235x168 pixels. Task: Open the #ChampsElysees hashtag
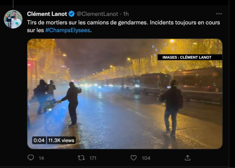[x=68, y=30]
